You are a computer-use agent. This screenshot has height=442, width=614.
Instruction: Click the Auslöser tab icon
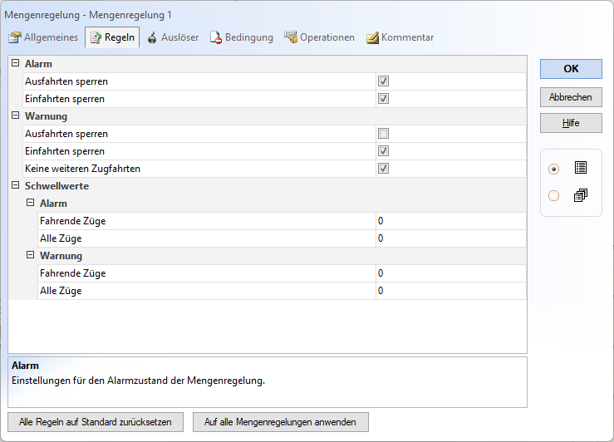(x=152, y=37)
